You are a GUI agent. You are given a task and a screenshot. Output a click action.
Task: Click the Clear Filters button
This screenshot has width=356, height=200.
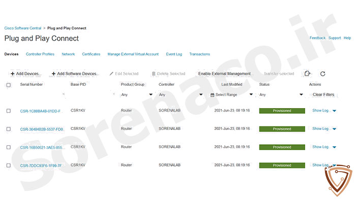click(x=323, y=94)
